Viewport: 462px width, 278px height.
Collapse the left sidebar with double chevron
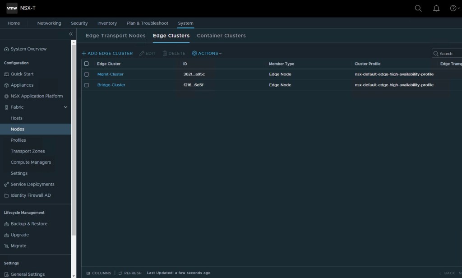pyautogui.click(x=70, y=34)
